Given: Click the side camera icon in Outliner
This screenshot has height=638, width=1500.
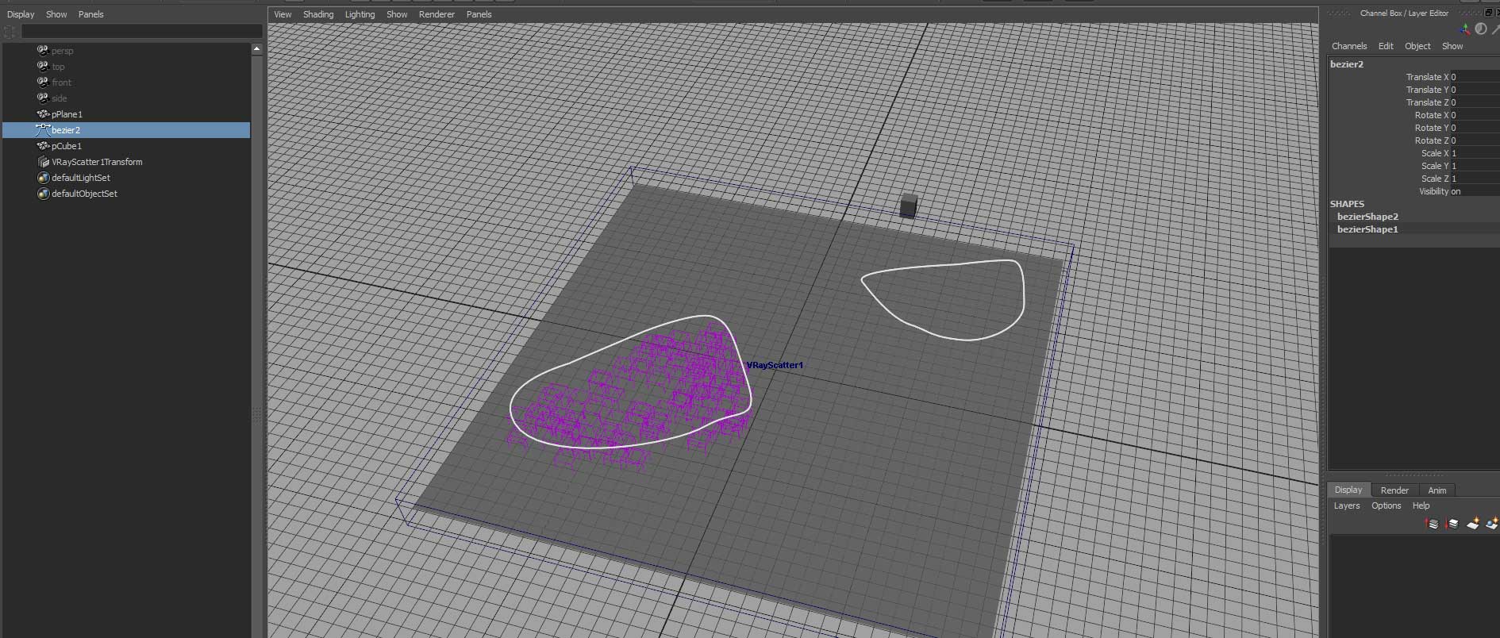Looking at the screenshot, I should 43,98.
